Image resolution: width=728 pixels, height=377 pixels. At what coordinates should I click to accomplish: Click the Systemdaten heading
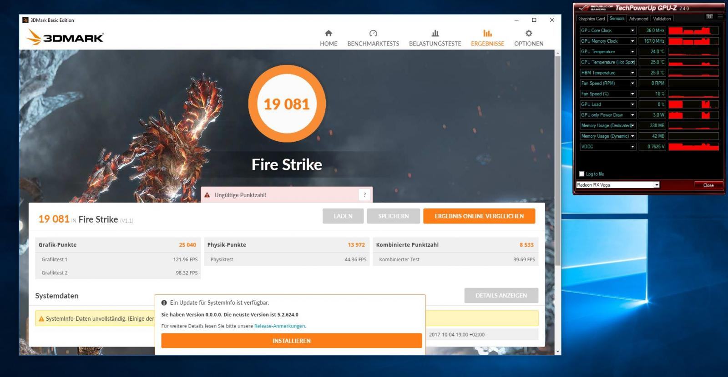tap(57, 296)
